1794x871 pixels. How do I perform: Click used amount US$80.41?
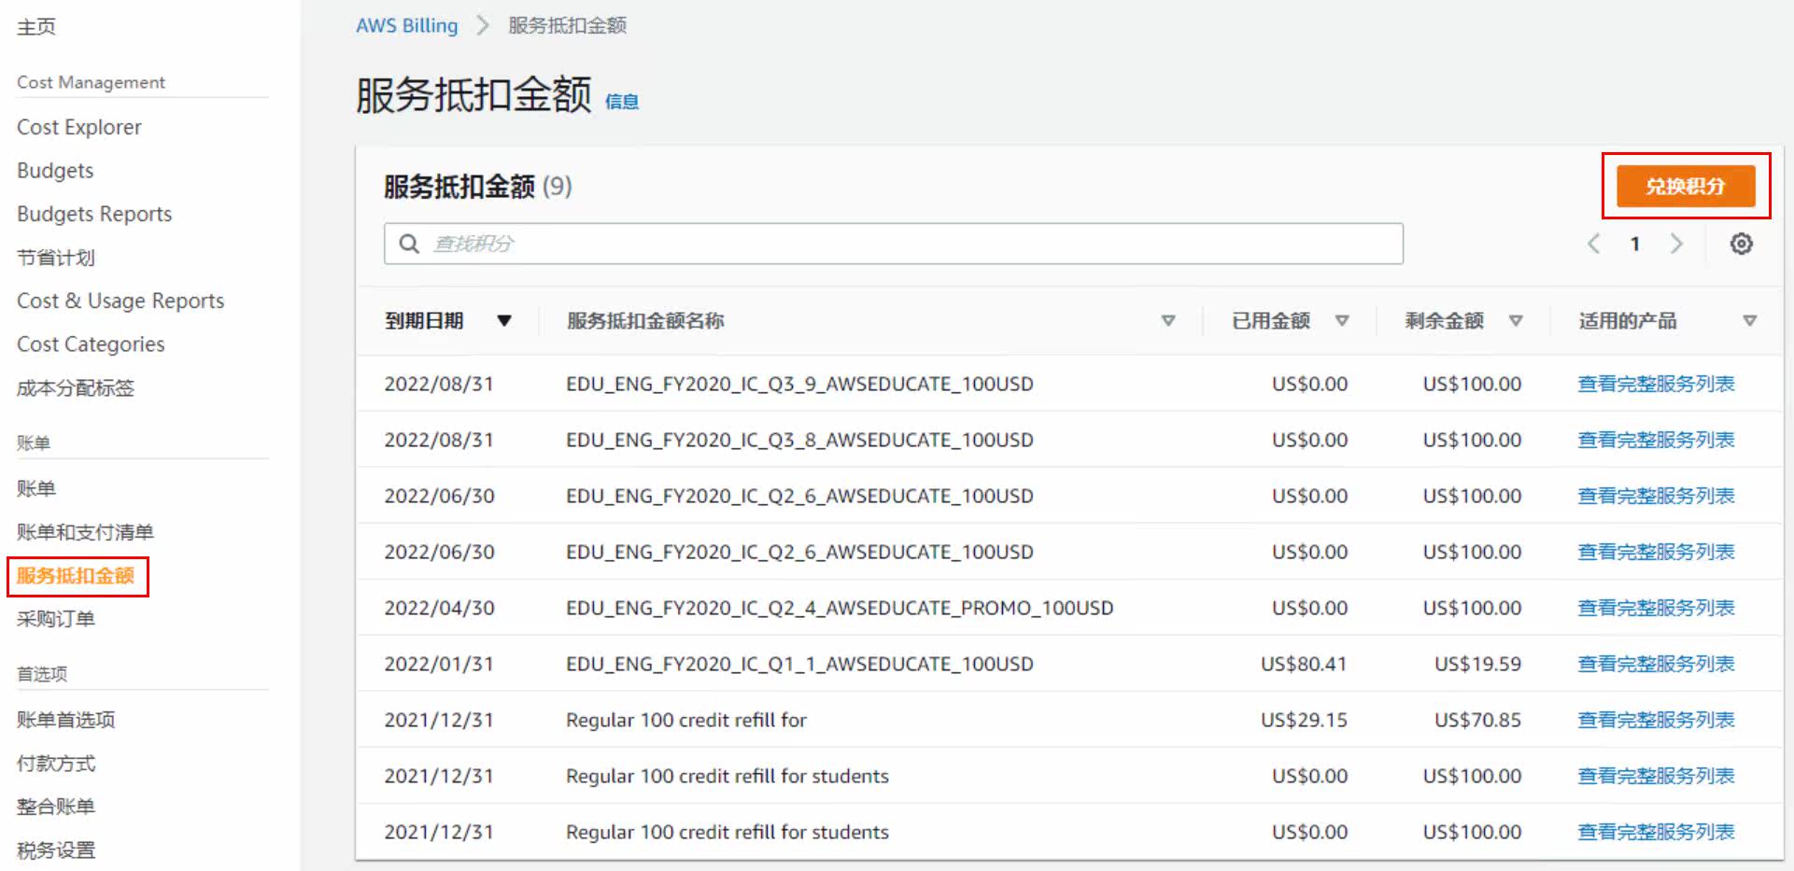coord(1304,664)
